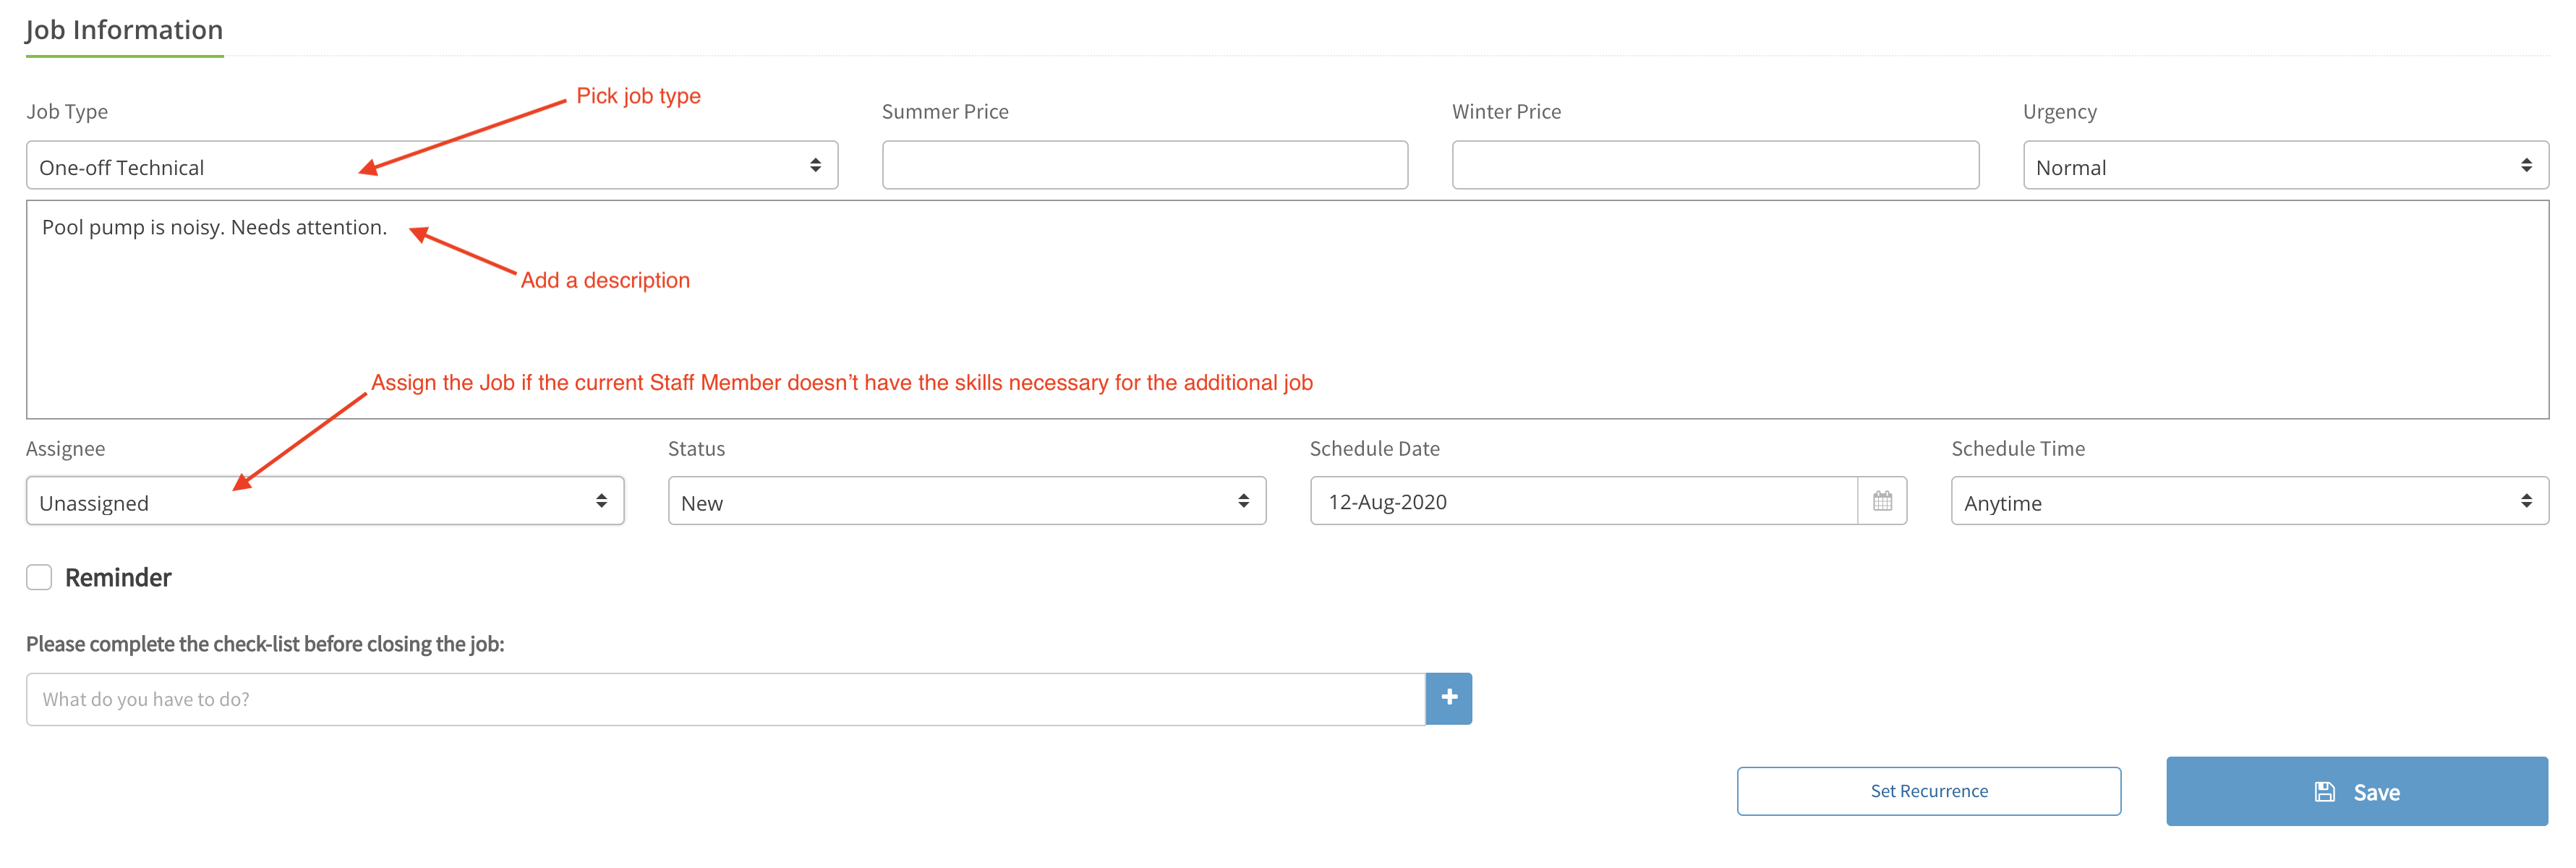This screenshot has height=868, width=2576.
Task: Open the Unassigned assignee dropdown
Action: (325, 501)
